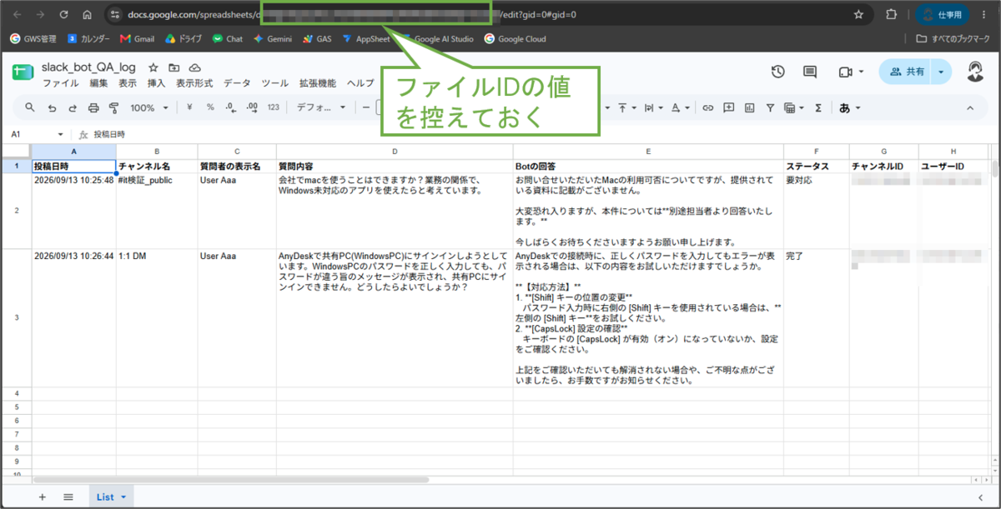Viewport: 1001px width, 509px height.
Task: Insert a chart
Action: click(749, 107)
